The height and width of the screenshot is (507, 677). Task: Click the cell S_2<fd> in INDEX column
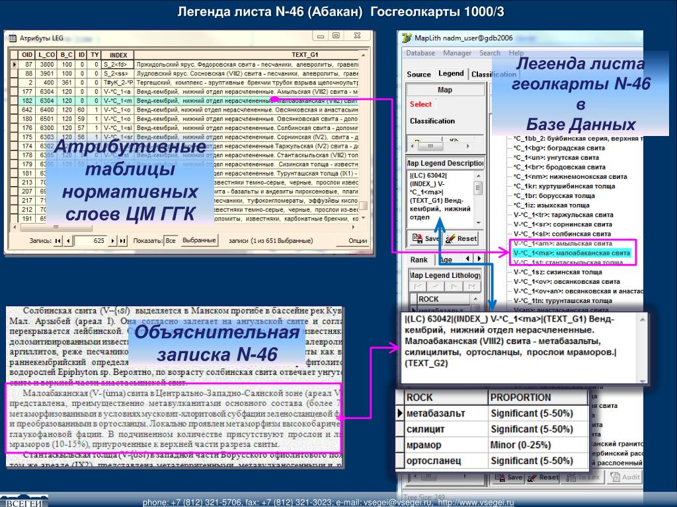(x=118, y=64)
